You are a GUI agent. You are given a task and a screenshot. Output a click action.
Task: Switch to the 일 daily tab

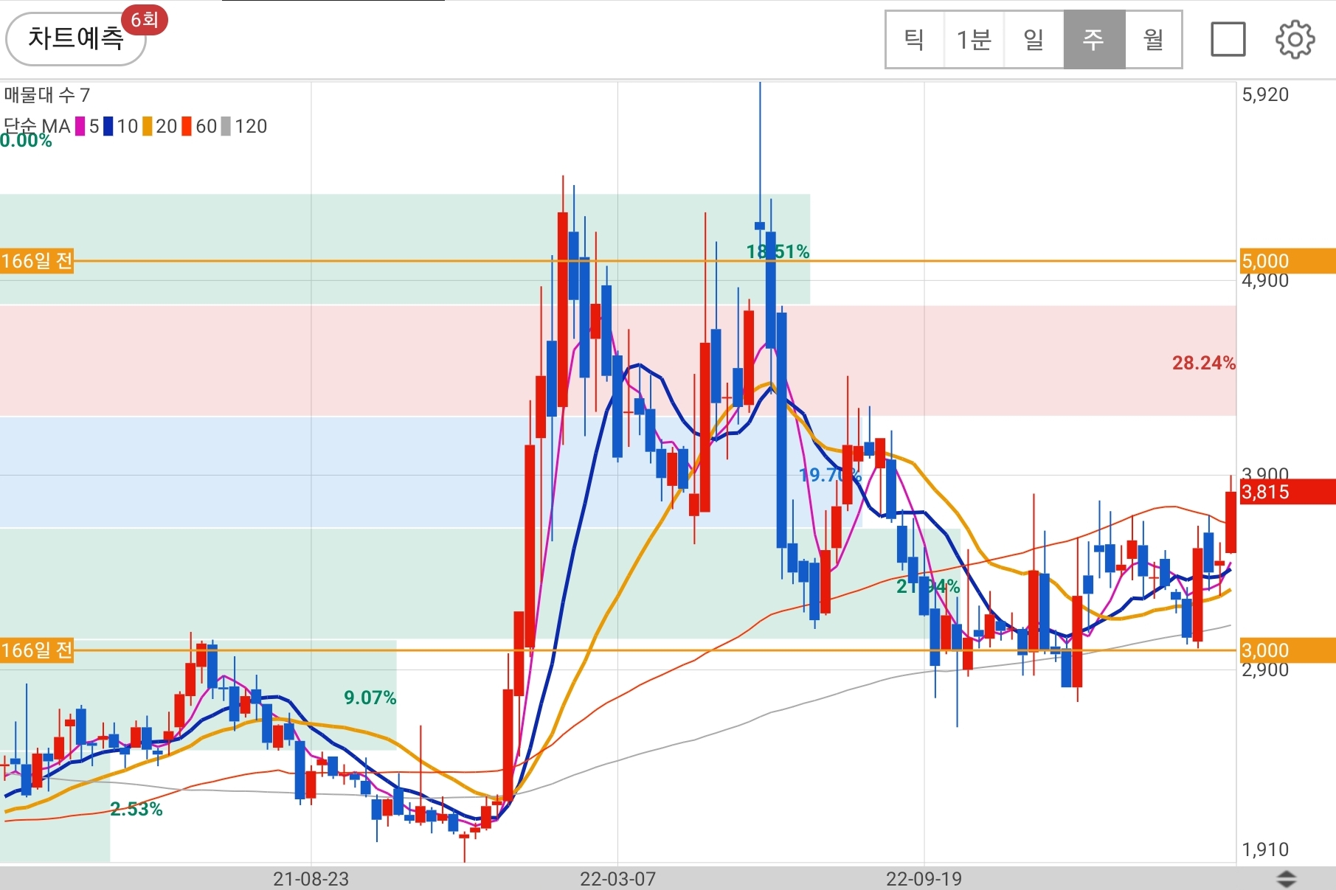pyautogui.click(x=1034, y=39)
